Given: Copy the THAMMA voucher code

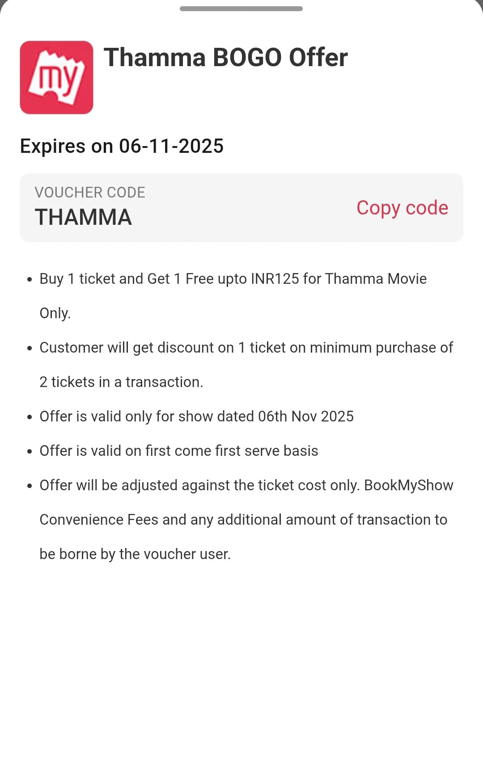Looking at the screenshot, I should point(402,208).
